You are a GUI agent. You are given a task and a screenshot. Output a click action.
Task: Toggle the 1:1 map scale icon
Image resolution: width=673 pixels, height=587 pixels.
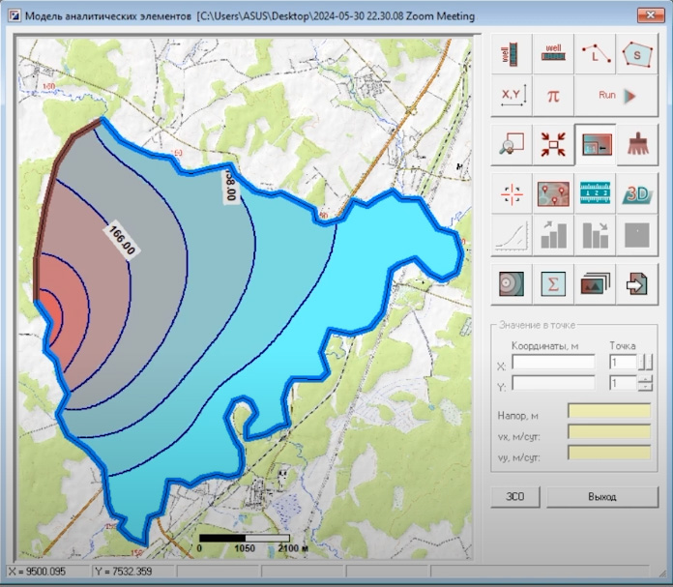click(x=595, y=145)
